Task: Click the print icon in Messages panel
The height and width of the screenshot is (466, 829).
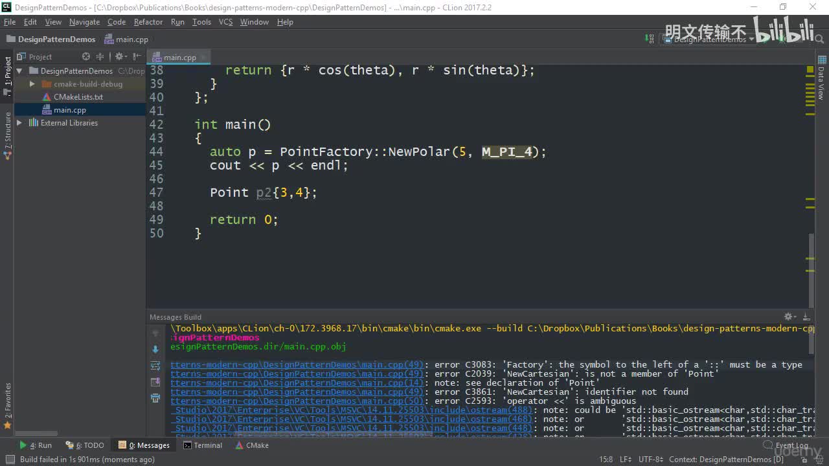Action: (155, 398)
